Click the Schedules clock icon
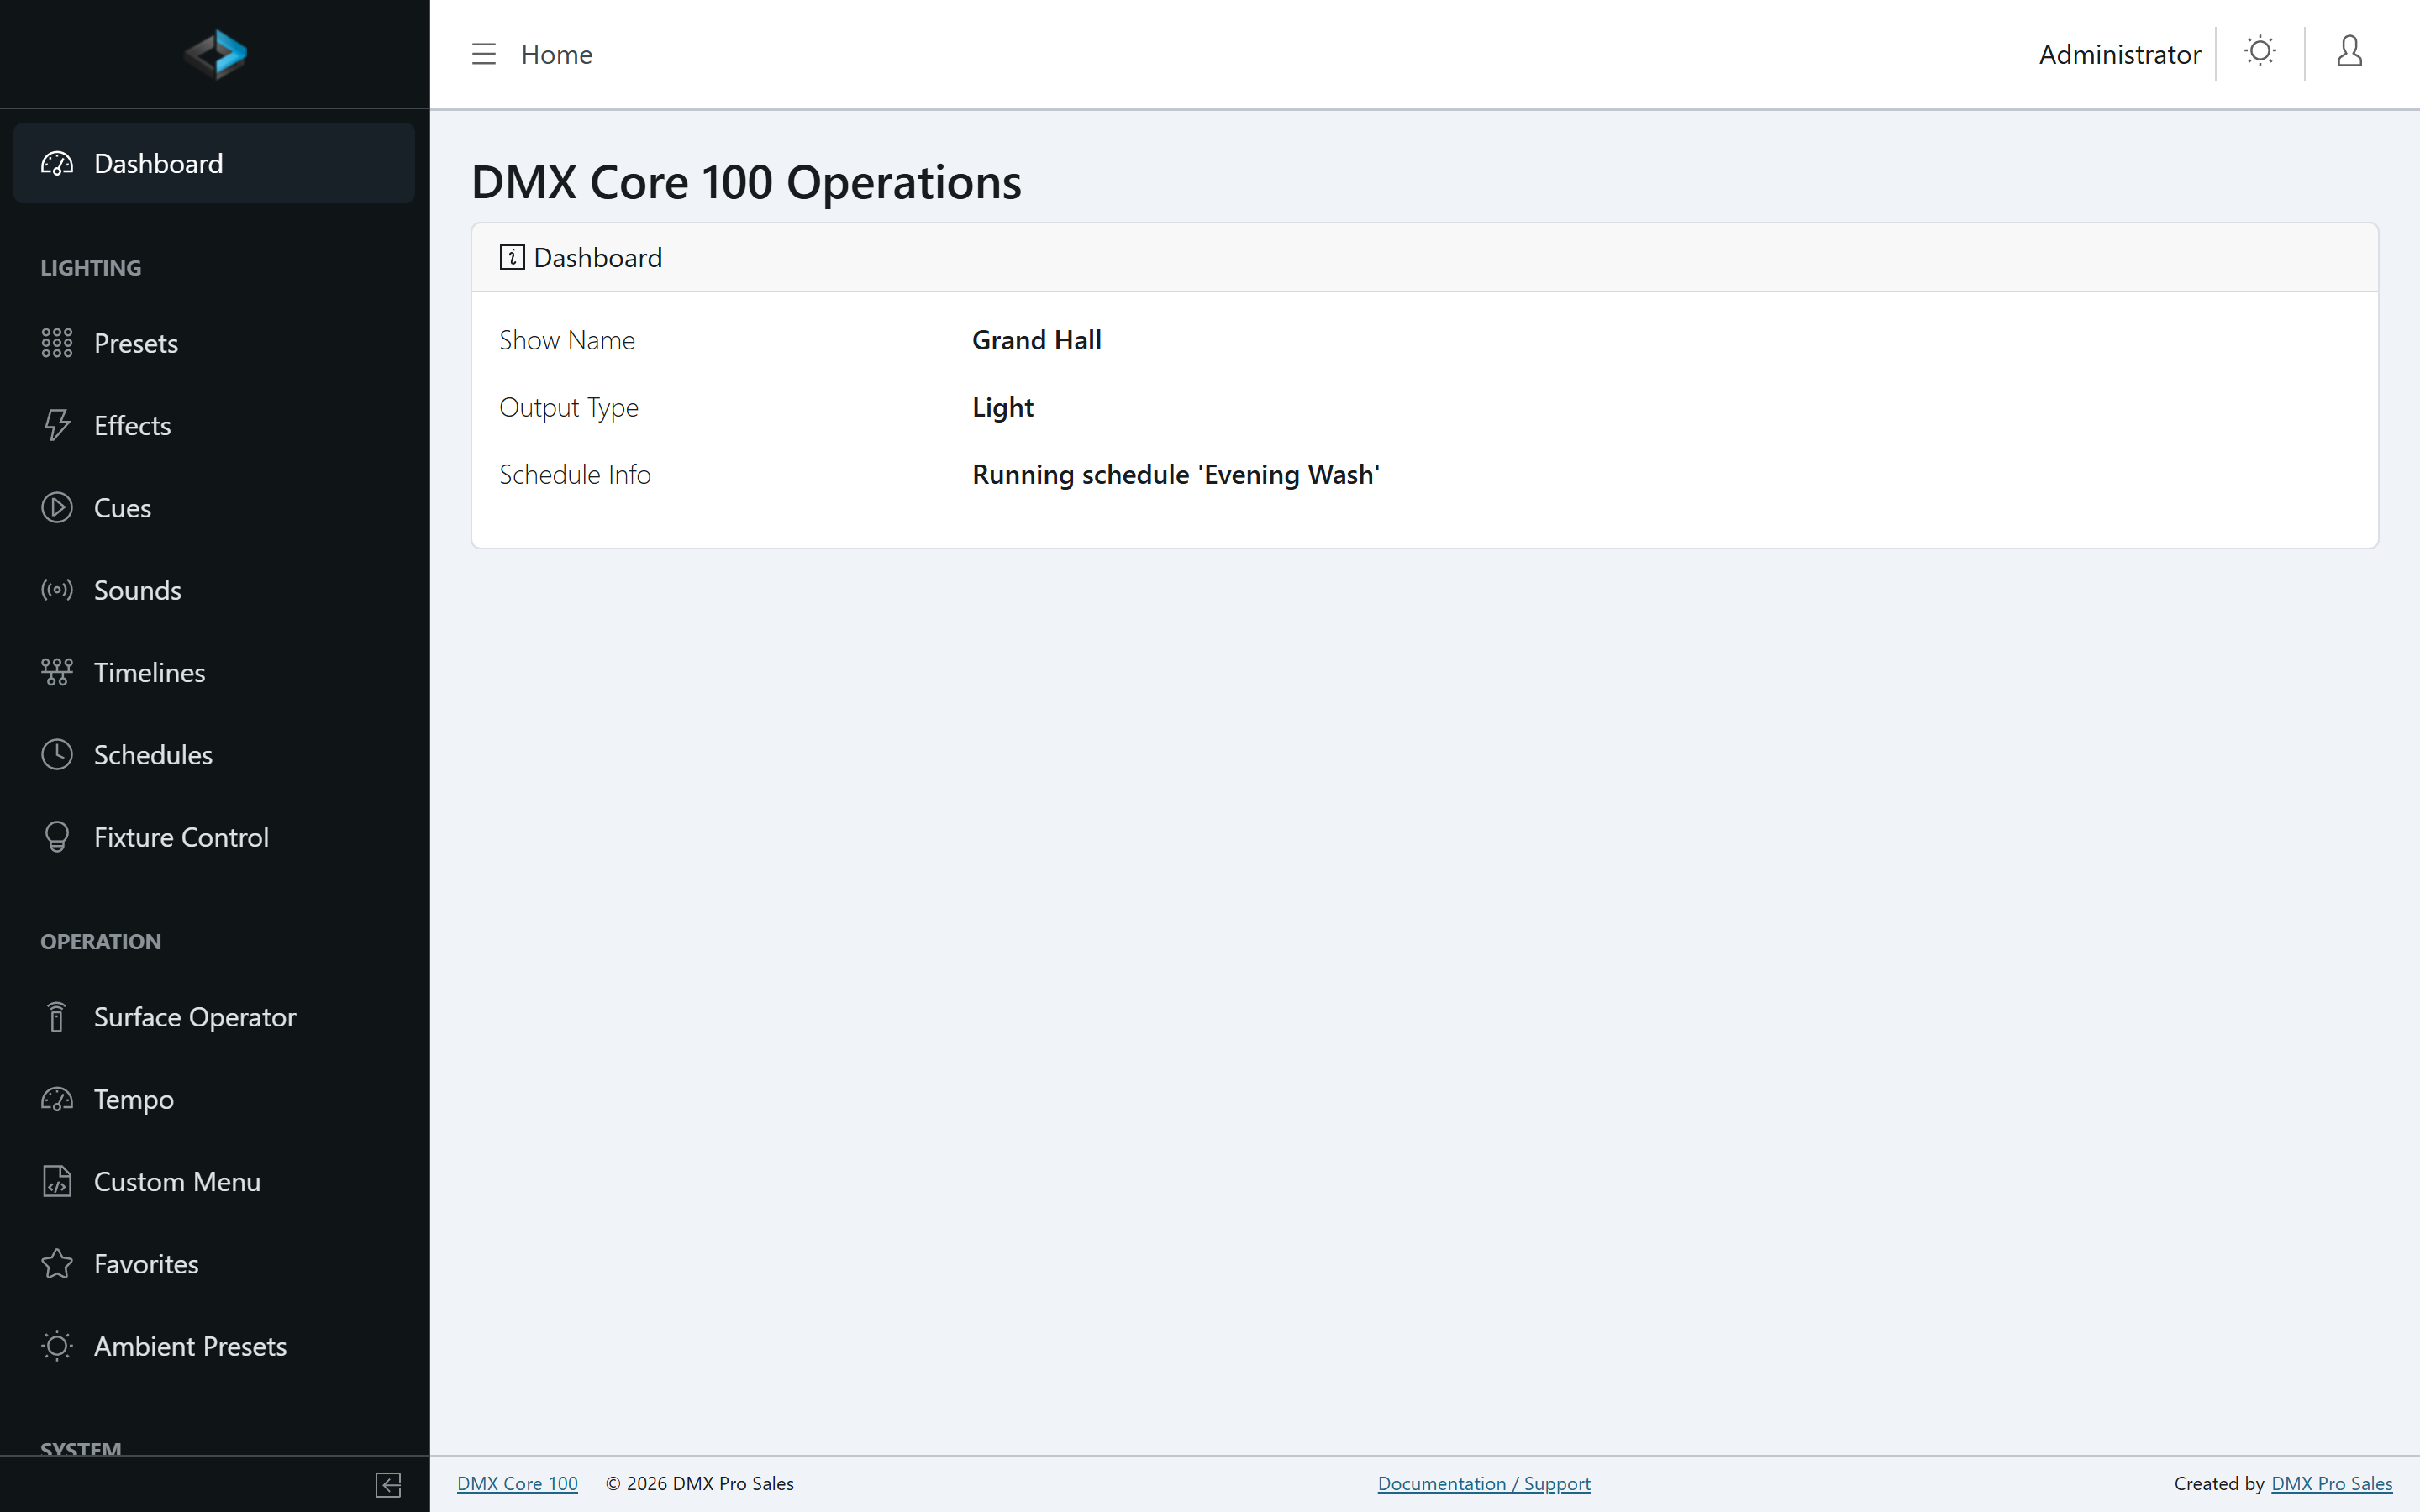 tap(57, 755)
